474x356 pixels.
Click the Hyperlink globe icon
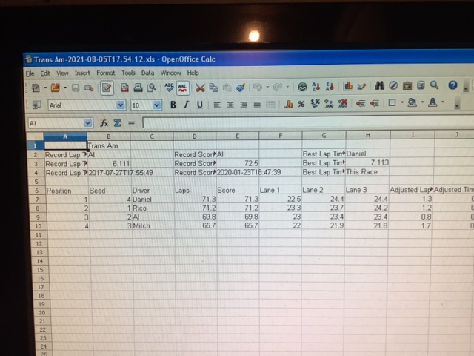302,87
